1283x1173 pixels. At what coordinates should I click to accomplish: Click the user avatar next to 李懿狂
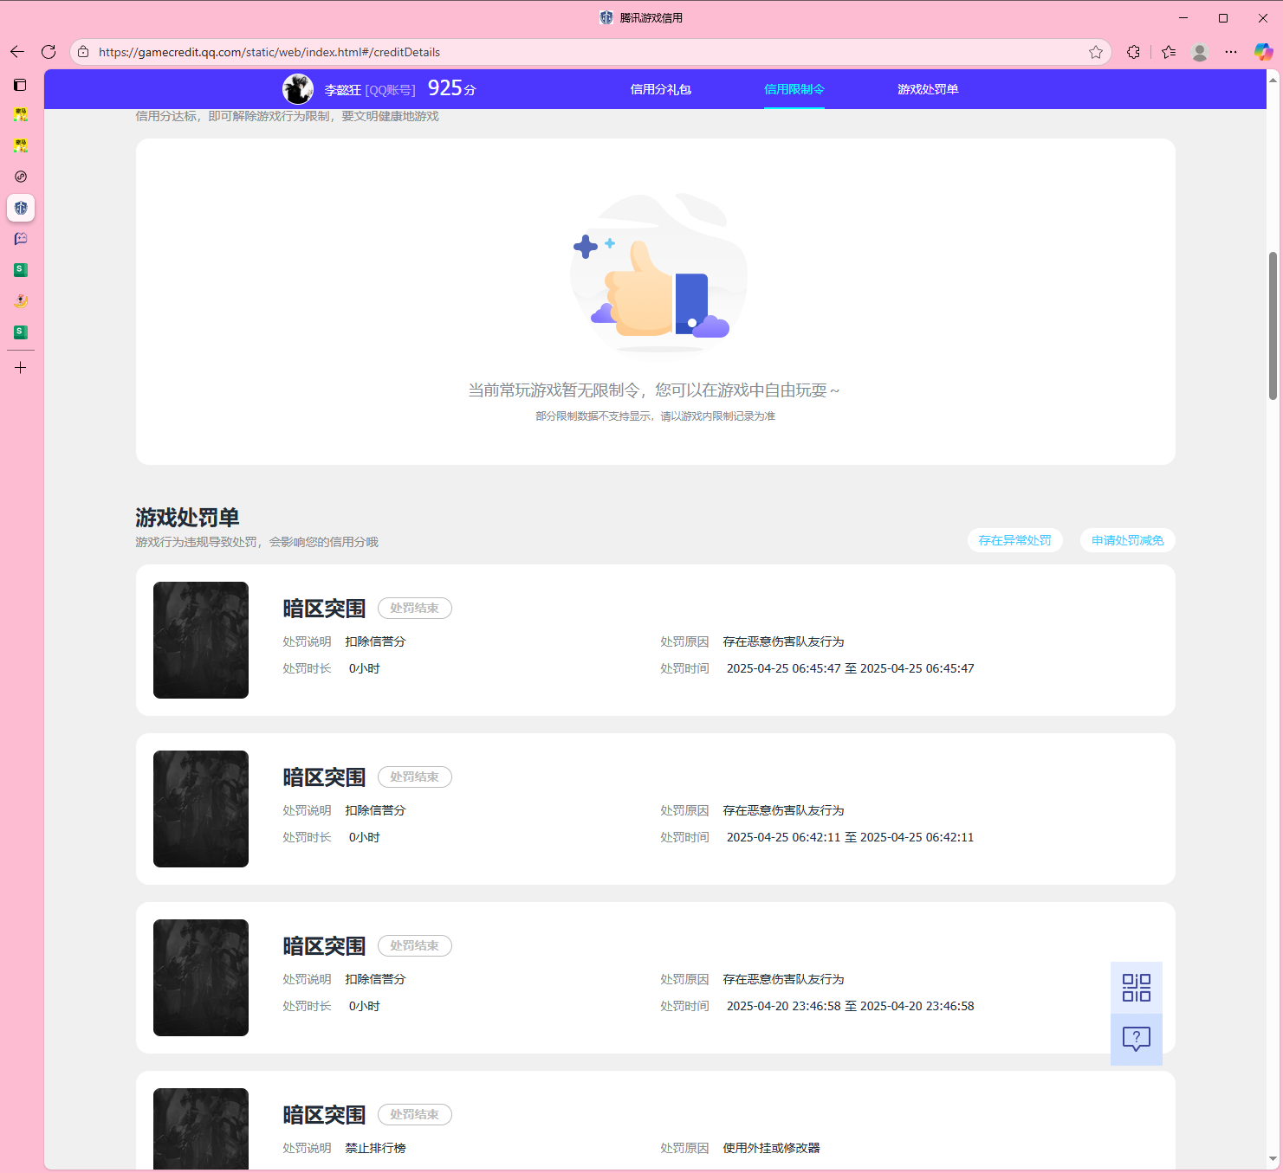coord(298,89)
